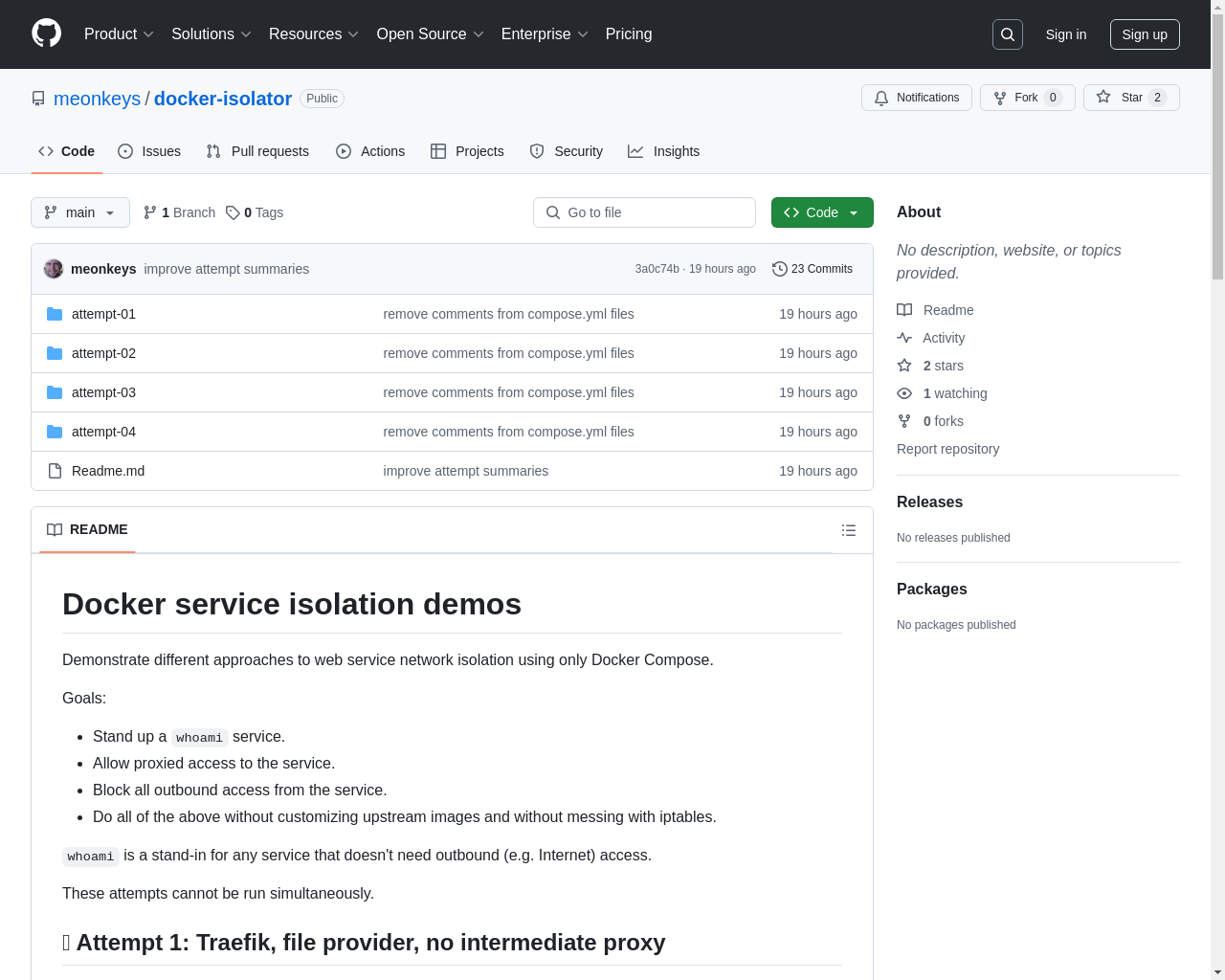The height and width of the screenshot is (980, 1225).
Task: Click the tag icon beside 0 Tags
Action: (x=233, y=212)
